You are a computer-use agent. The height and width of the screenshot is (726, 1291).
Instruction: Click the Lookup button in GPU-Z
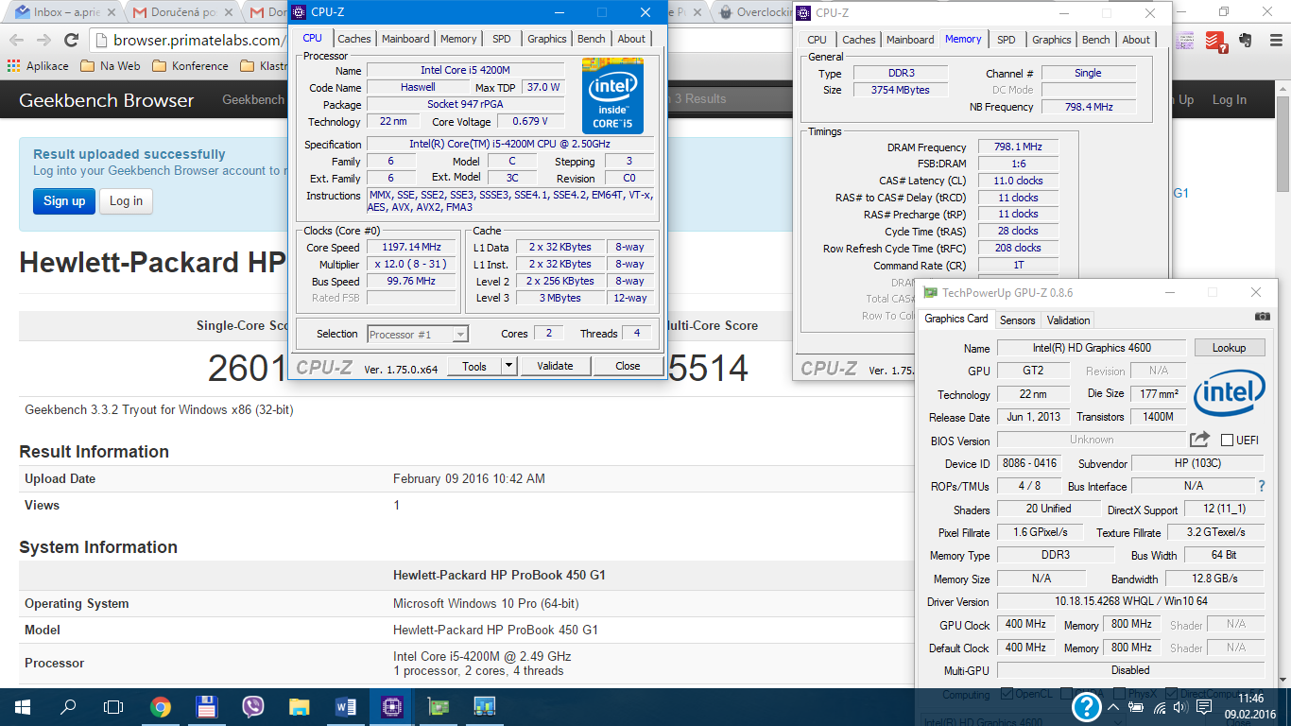[x=1229, y=347]
